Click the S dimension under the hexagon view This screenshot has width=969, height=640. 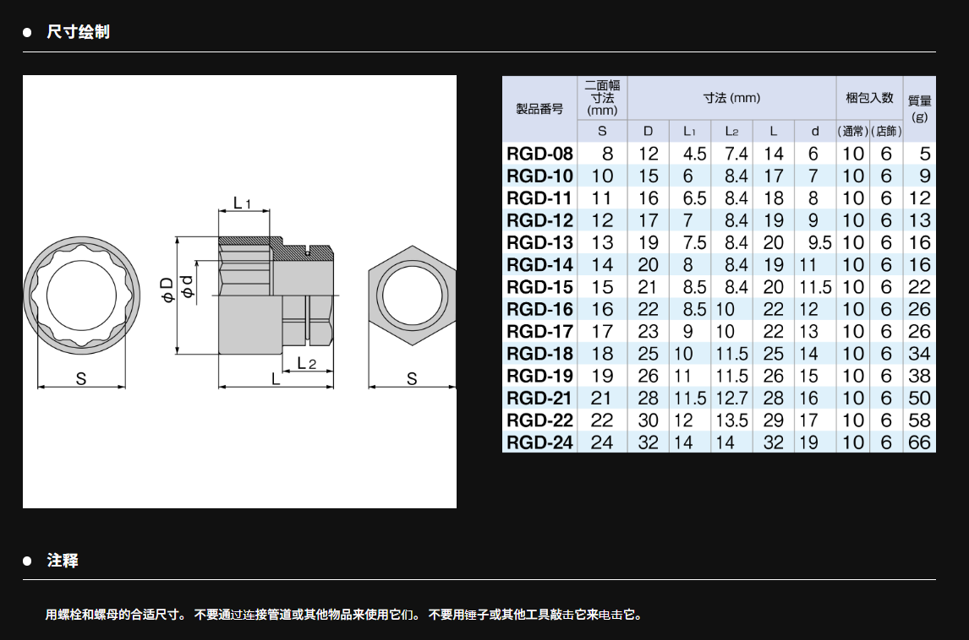[x=411, y=379]
